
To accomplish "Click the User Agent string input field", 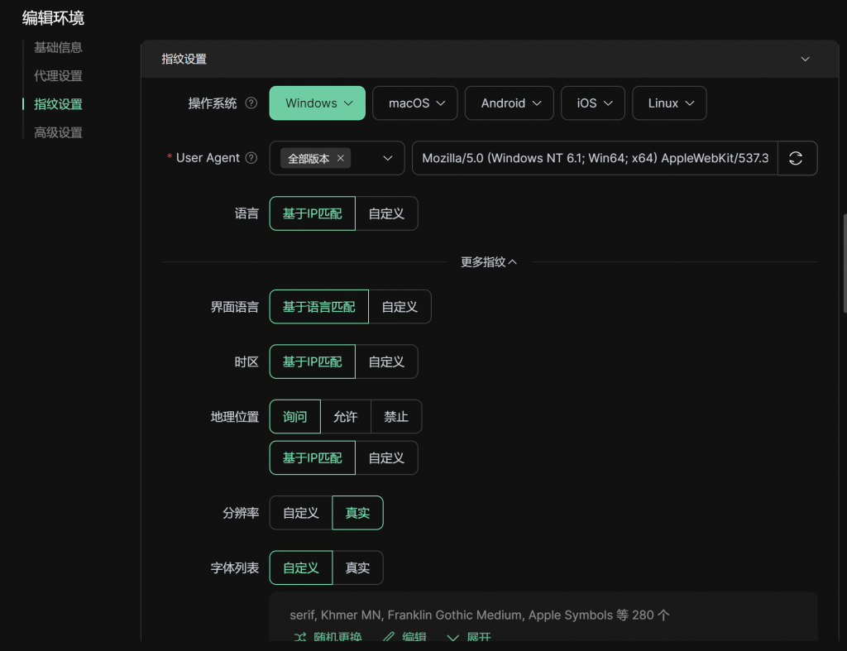I will [595, 158].
